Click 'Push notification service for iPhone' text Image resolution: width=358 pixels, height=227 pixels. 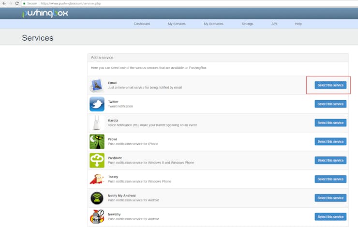[x=133, y=144]
